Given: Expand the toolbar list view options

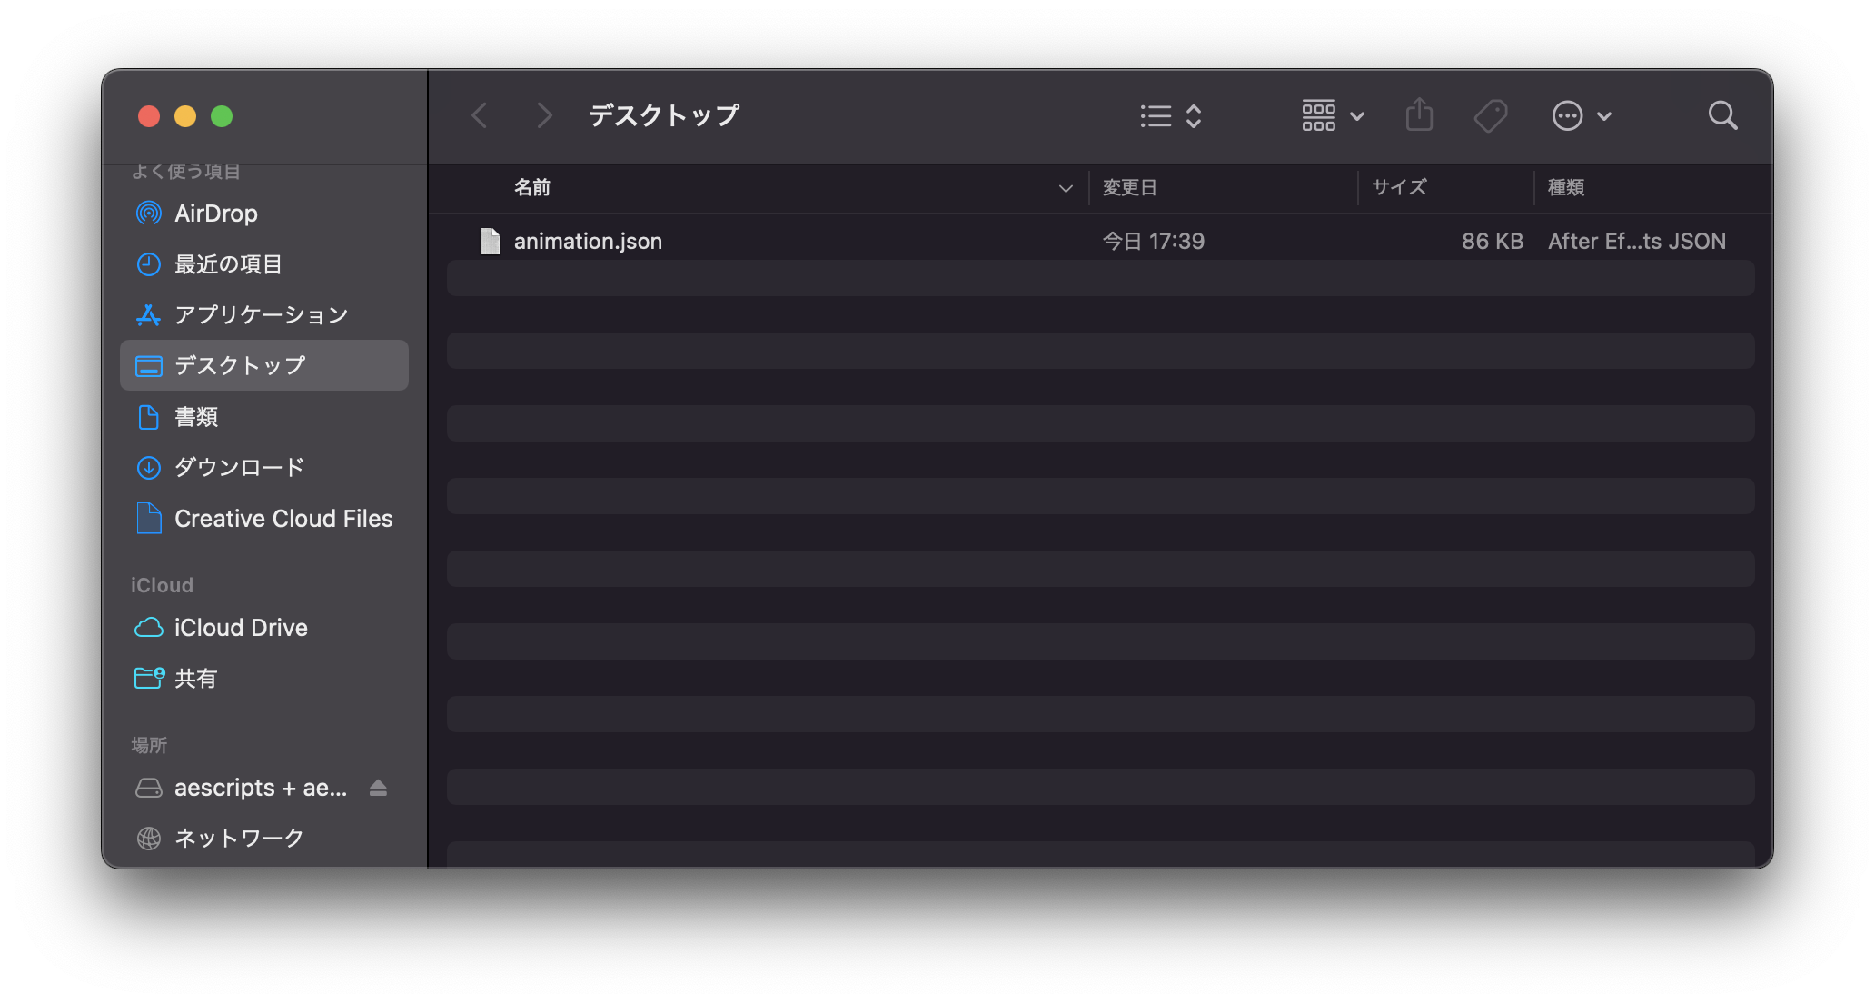Looking at the screenshot, I should tap(1193, 116).
